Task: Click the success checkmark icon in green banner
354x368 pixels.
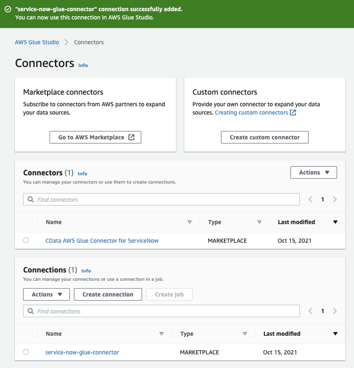Action: [8, 9]
